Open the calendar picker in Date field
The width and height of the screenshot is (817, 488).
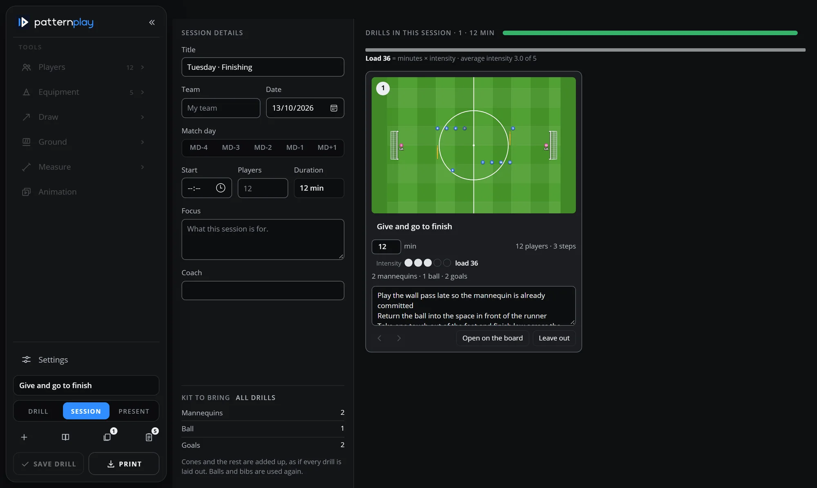(x=334, y=108)
